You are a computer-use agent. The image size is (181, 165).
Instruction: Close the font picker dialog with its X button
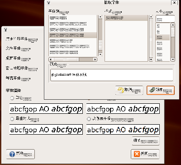tap(174, 3)
